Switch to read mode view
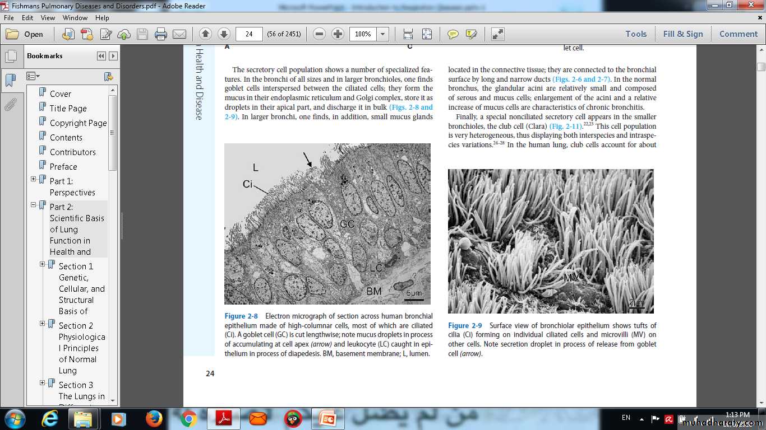The image size is (766, 430). tap(497, 34)
